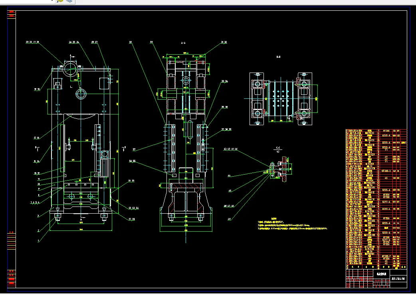Click the yellow layer icon with blue arrow
The width and height of the screenshot is (416, 295).
click(x=60, y=1)
